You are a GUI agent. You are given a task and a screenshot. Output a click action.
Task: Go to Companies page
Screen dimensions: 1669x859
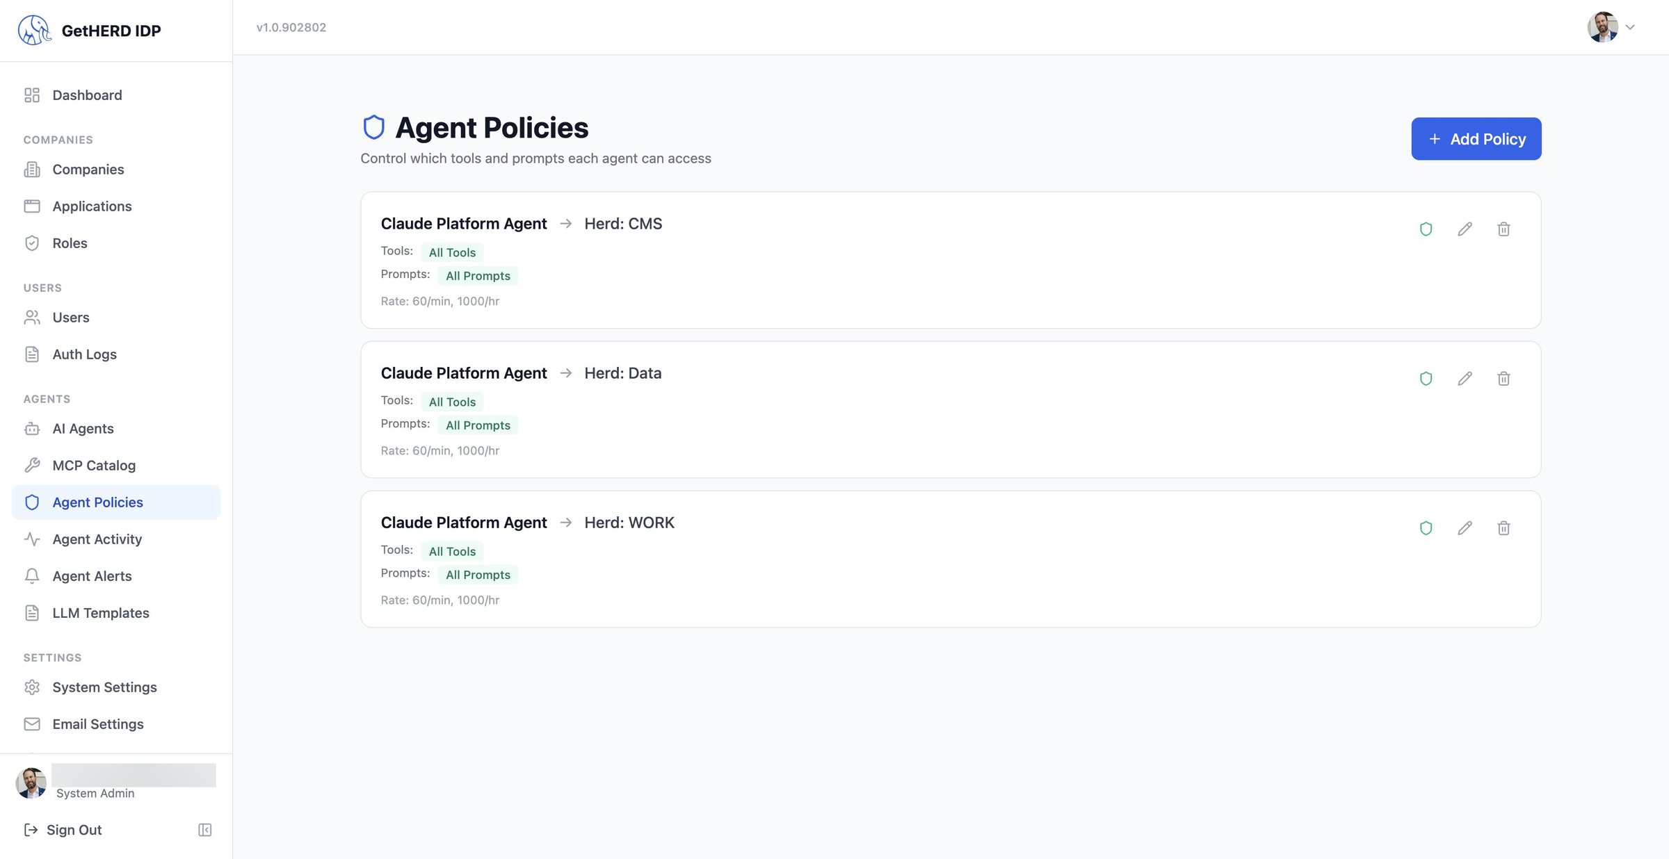116,170
